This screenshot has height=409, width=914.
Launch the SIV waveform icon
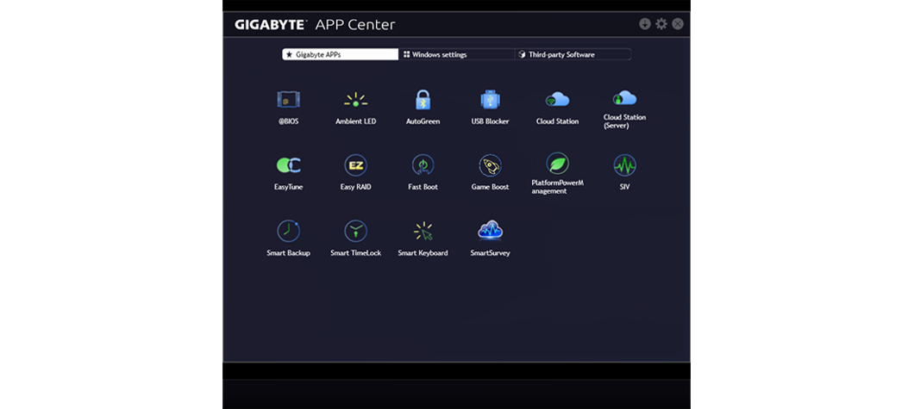pyautogui.click(x=624, y=166)
